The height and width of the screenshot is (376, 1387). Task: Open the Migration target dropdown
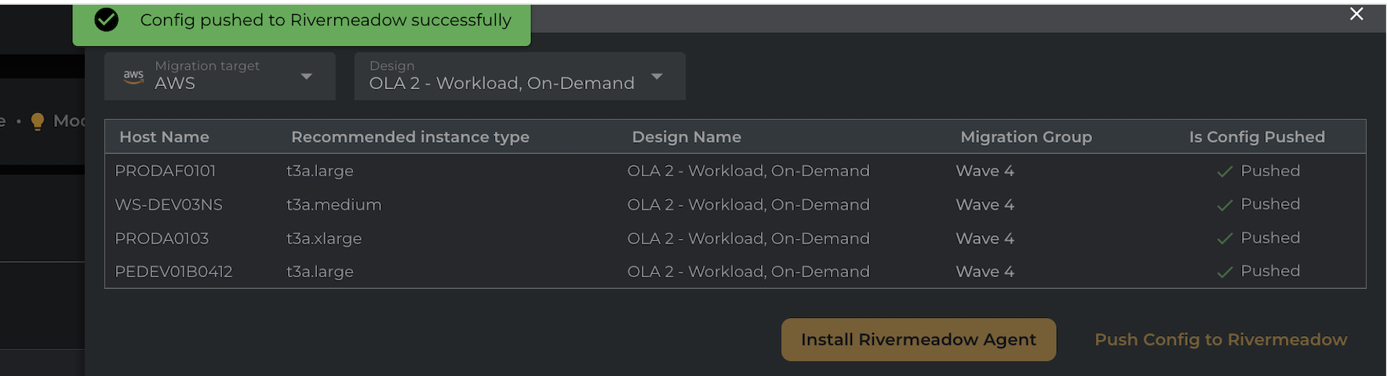(306, 76)
